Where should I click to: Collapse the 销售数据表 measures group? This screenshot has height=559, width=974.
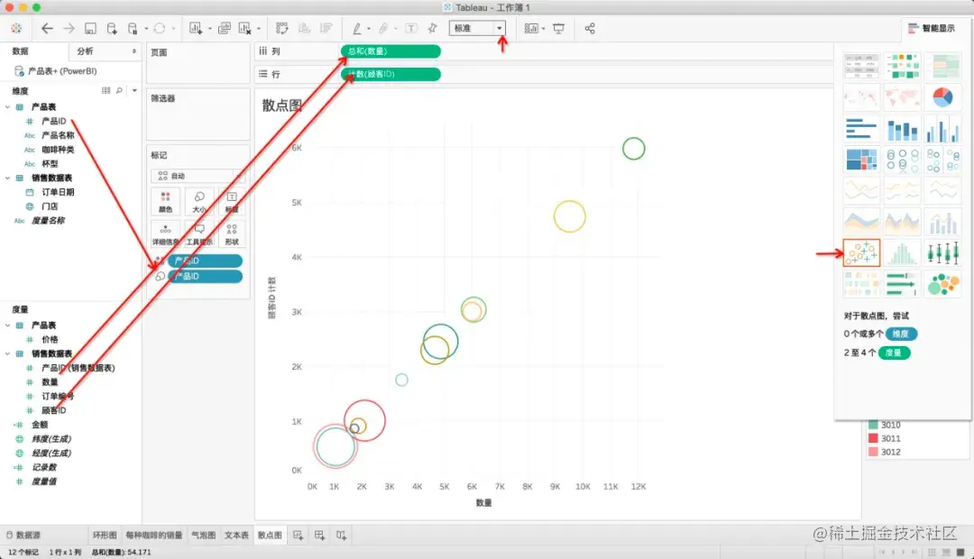click(x=7, y=353)
